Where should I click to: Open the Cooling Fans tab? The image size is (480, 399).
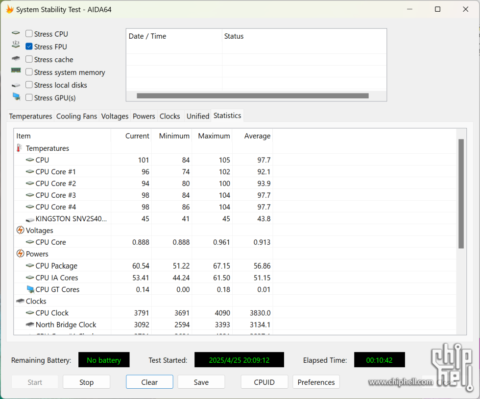click(76, 117)
